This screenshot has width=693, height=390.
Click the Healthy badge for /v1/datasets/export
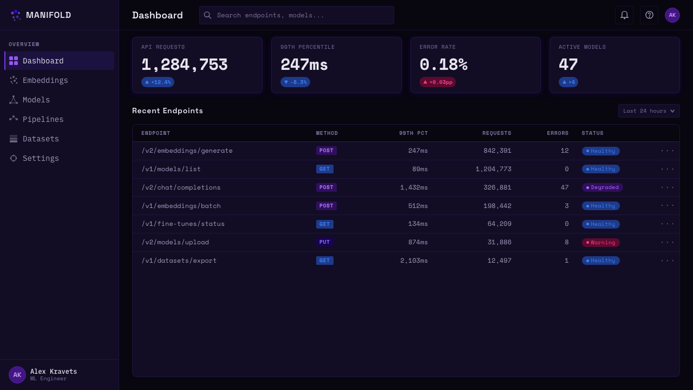[x=601, y=261]
